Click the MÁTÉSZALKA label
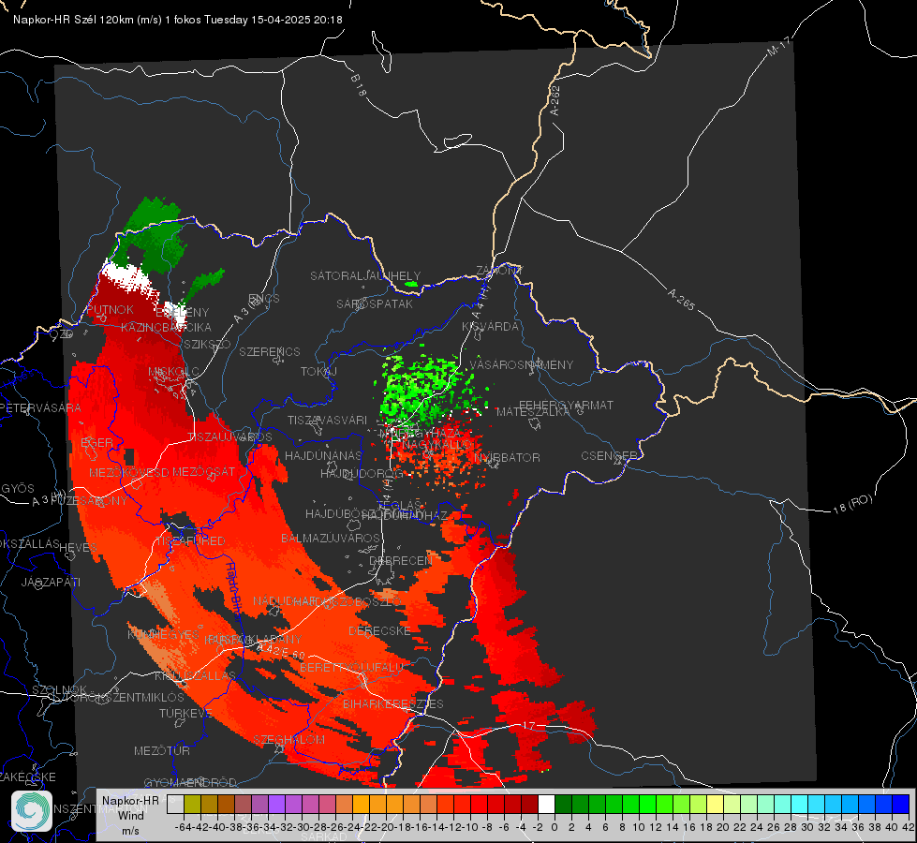The width and height of the screenshot is (917, 843). (533, 412)
